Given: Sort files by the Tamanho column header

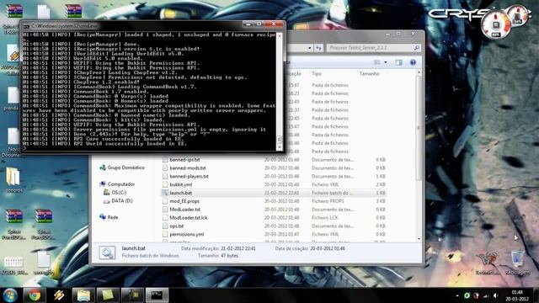Looking at the screenshot, I should click(369, 74).
